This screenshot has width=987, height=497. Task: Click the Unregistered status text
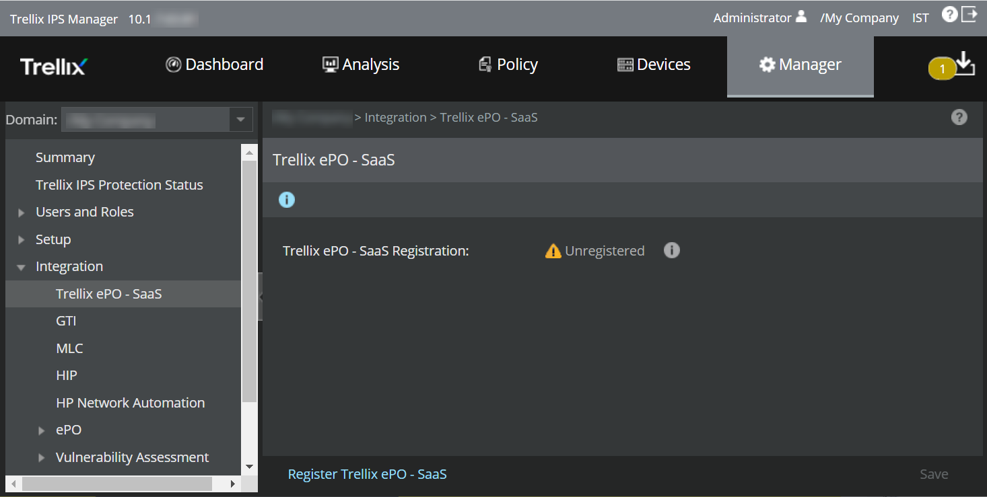[605, 251]
